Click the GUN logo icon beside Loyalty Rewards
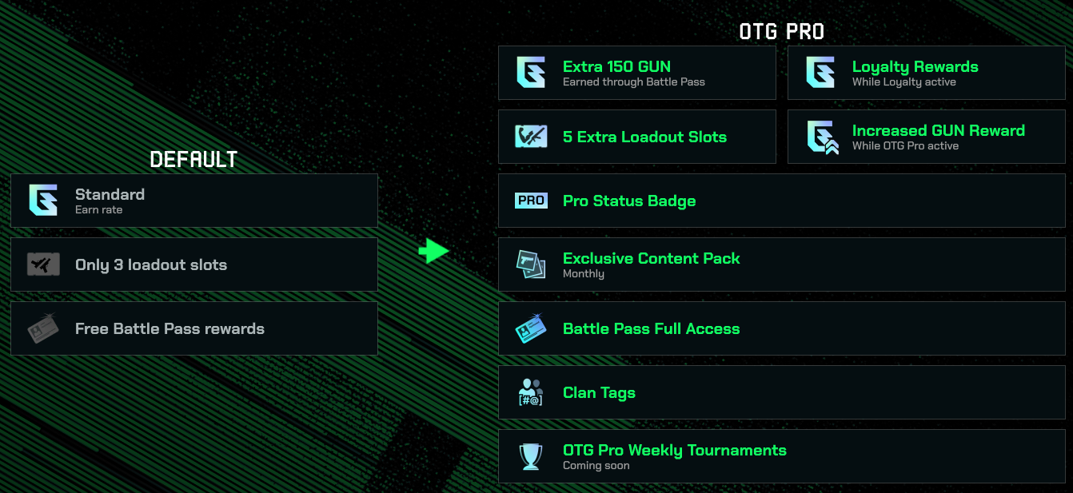Image resolution: width=1073 pixels, height=493 pixels. 820,73
